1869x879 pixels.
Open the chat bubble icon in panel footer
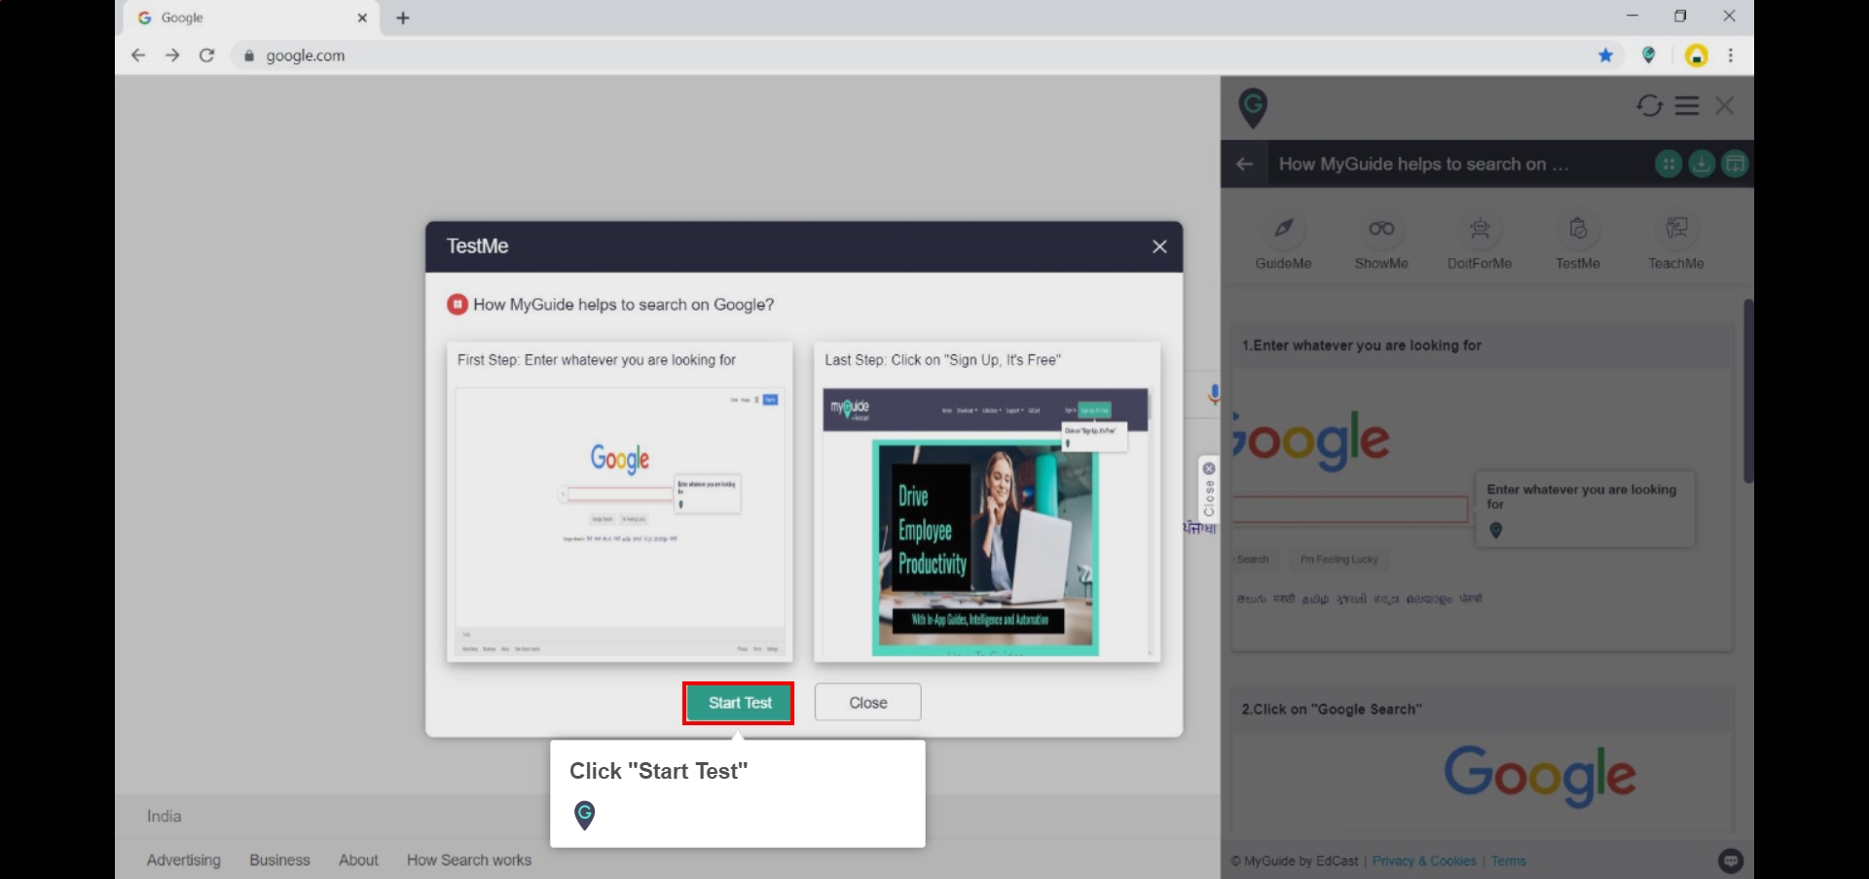tap(1731, 861)
